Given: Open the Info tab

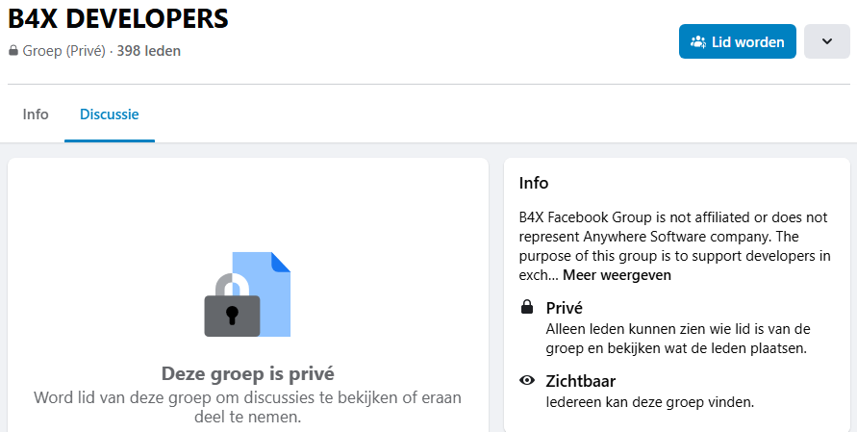Looking at the screenshot, I should click(x=36, y=114).
